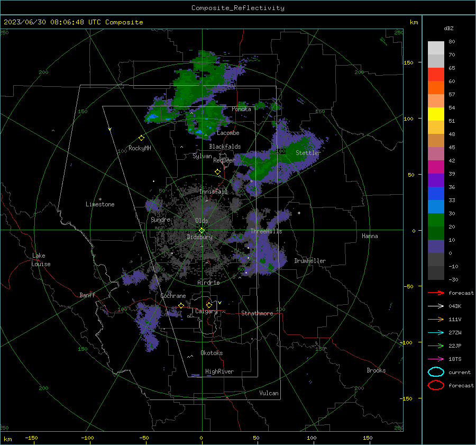Viewport: 476px width, 445px height.
Task: Select the yellow 51–54 dBZ swatch
Action: [x=436, y=114]
